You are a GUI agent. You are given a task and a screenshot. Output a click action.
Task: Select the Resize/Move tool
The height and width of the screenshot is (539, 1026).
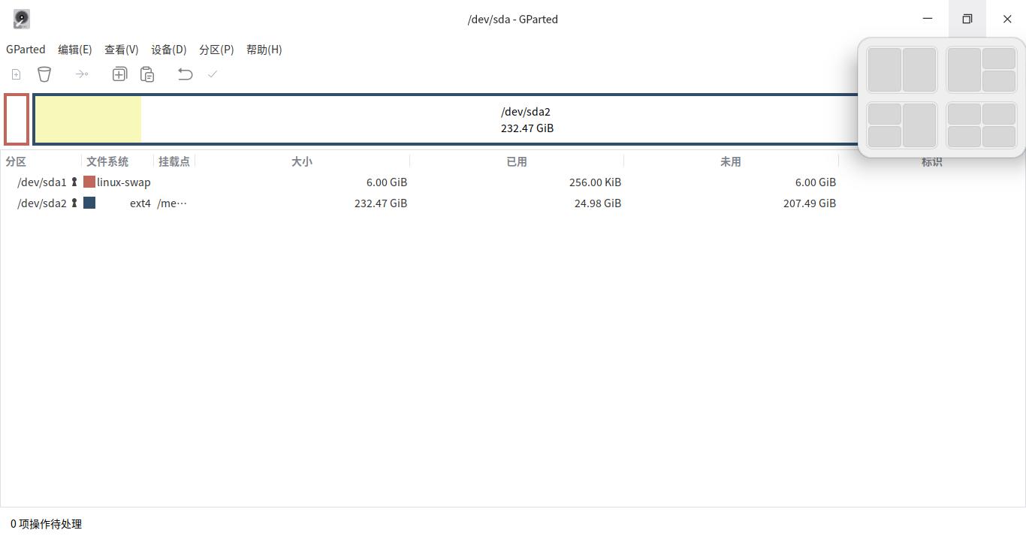point(82,74)
